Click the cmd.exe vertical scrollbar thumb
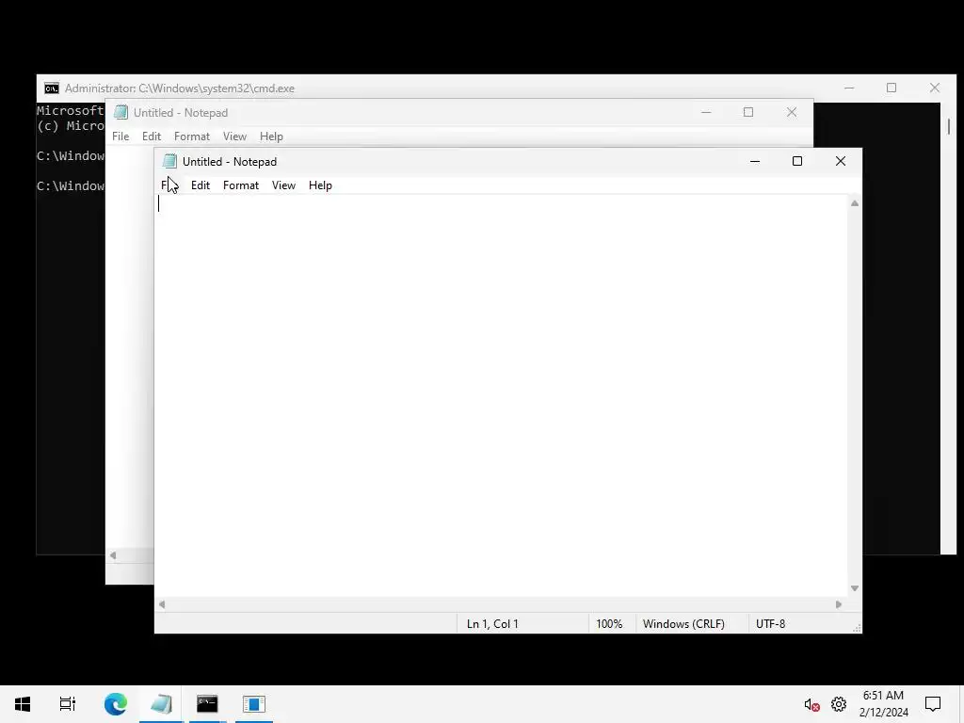Viewport: 964px width, 723px height. (949, 126)
